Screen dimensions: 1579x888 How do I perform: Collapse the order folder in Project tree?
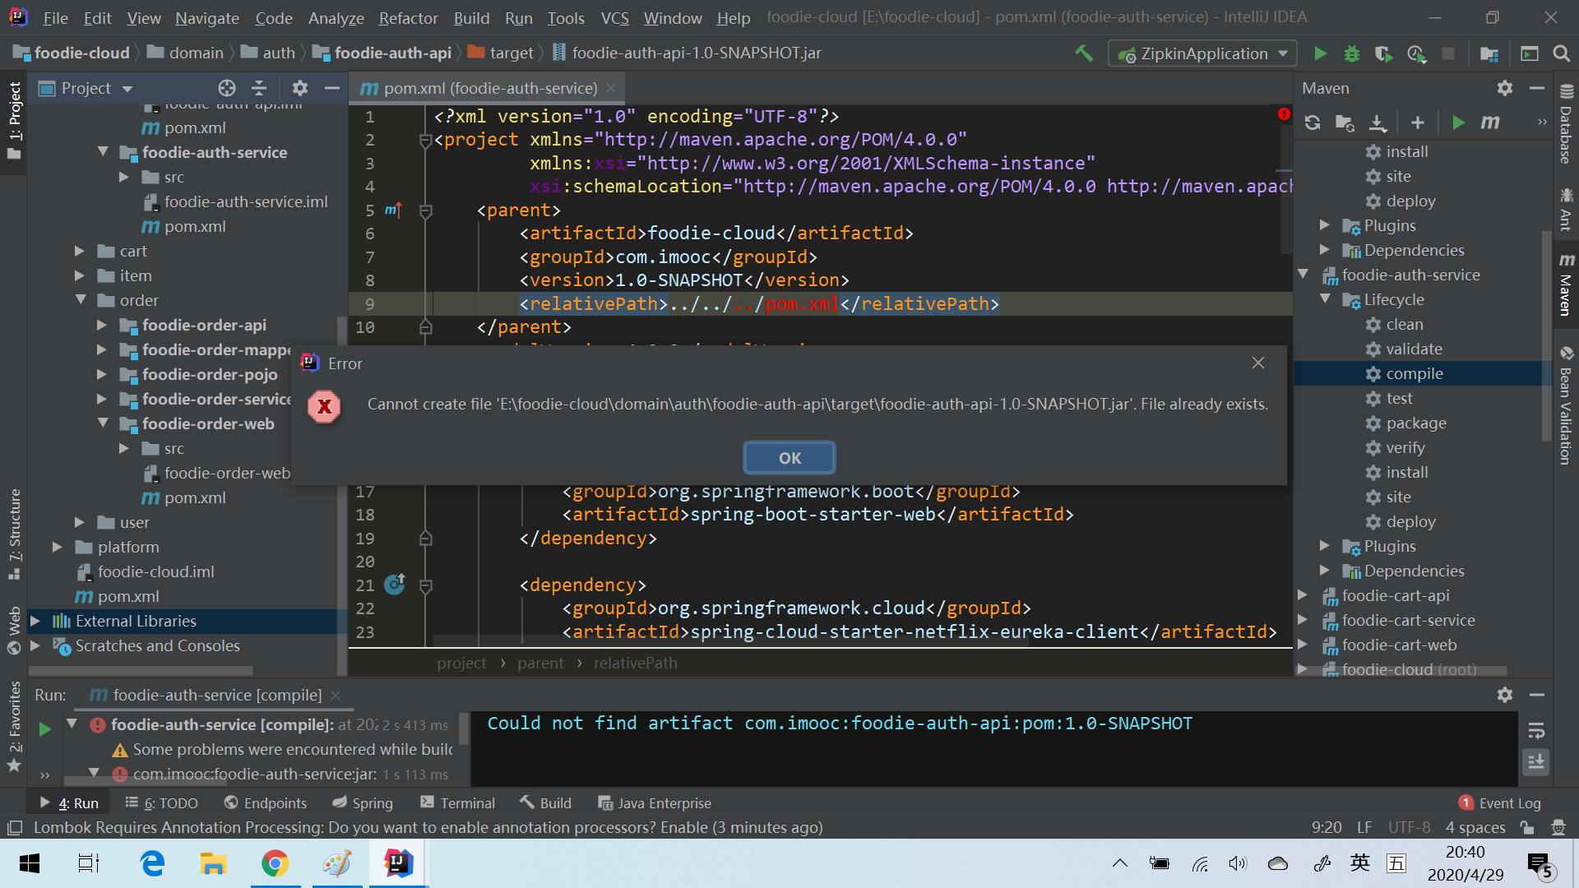tap(81, 300)
